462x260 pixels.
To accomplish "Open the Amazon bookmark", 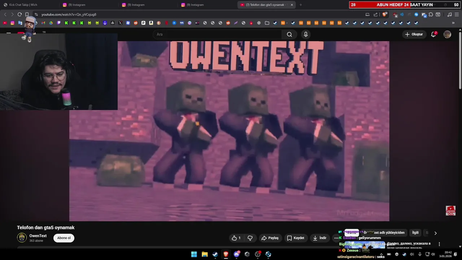I will point(151,23).
